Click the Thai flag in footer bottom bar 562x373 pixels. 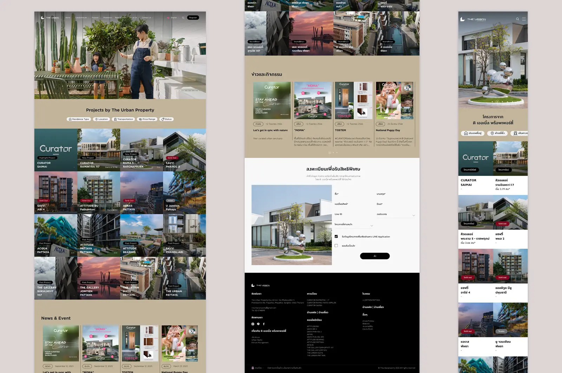coord(253,368)
